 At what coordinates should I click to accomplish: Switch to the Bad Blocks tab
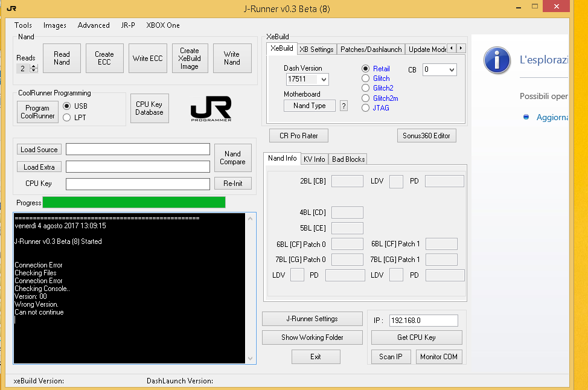point(348,159)
